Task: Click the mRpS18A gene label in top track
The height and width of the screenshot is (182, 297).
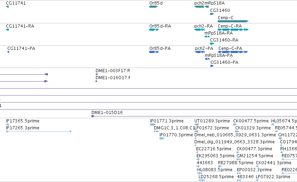Action: [x=215, y=3]
